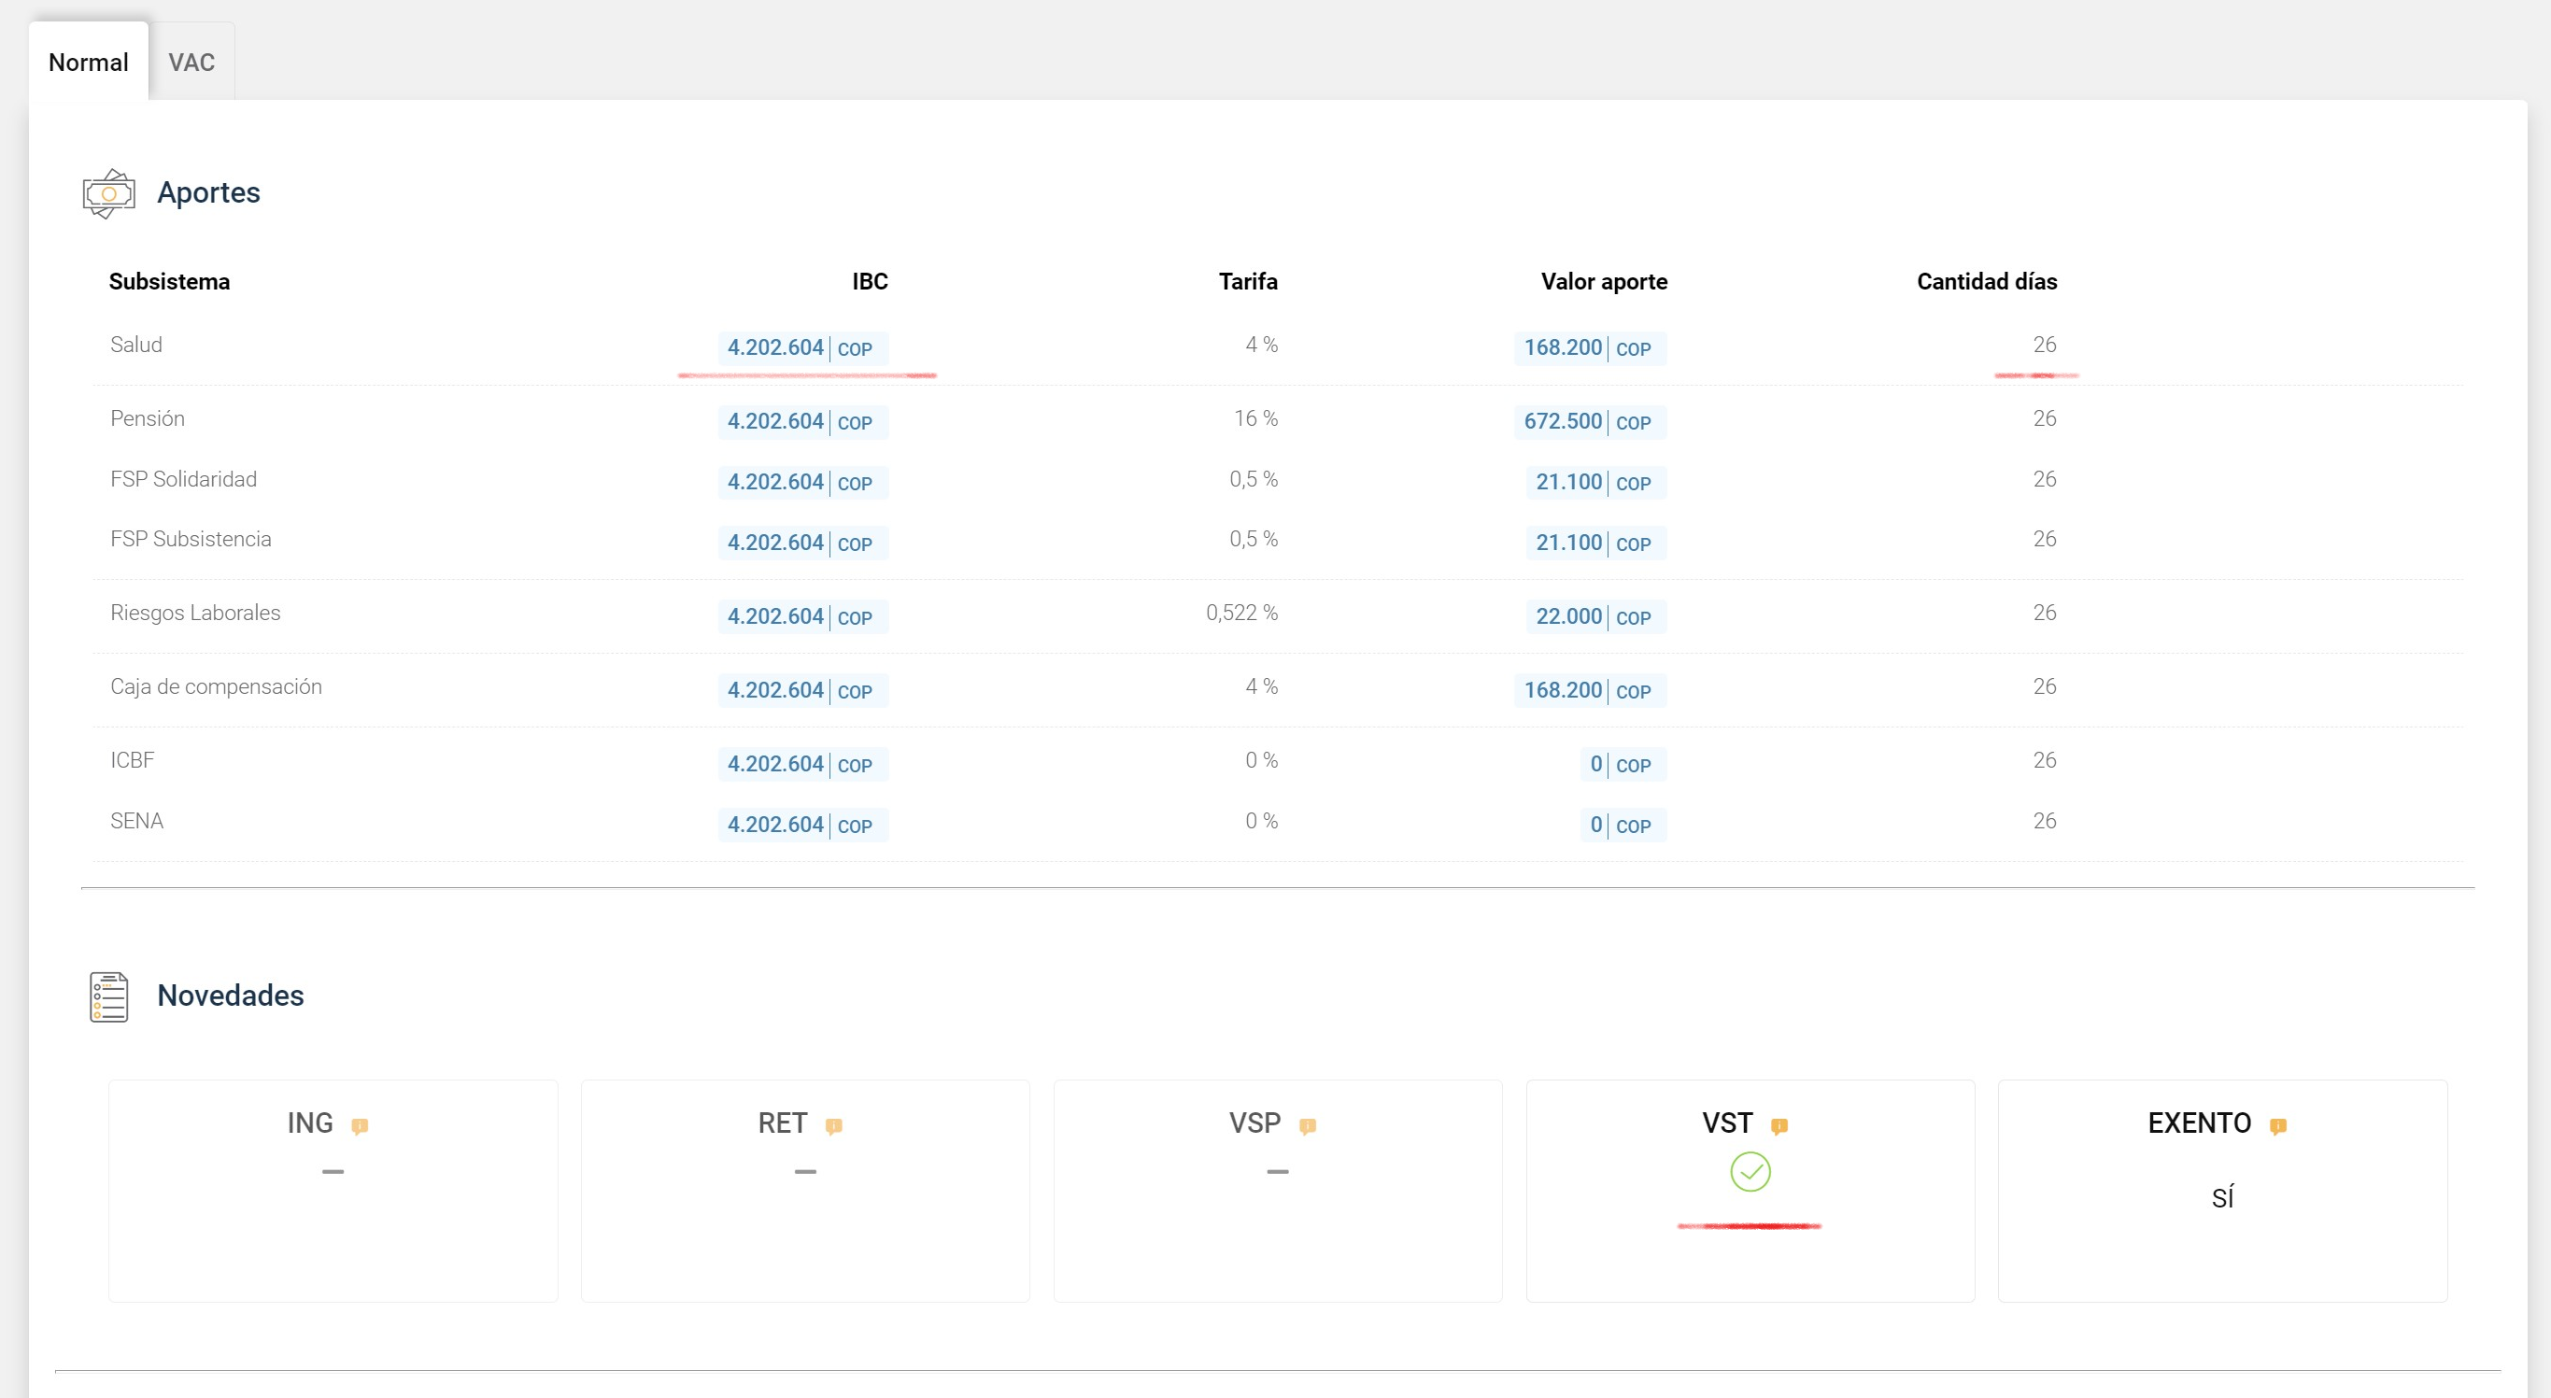Click the RET info icon

click(x=833, y=1126)
